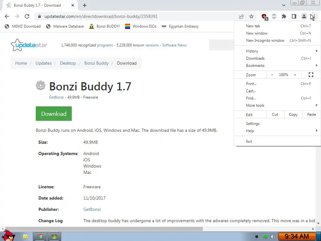Click the horizontal scrollbar right arrow

[313, 229]
